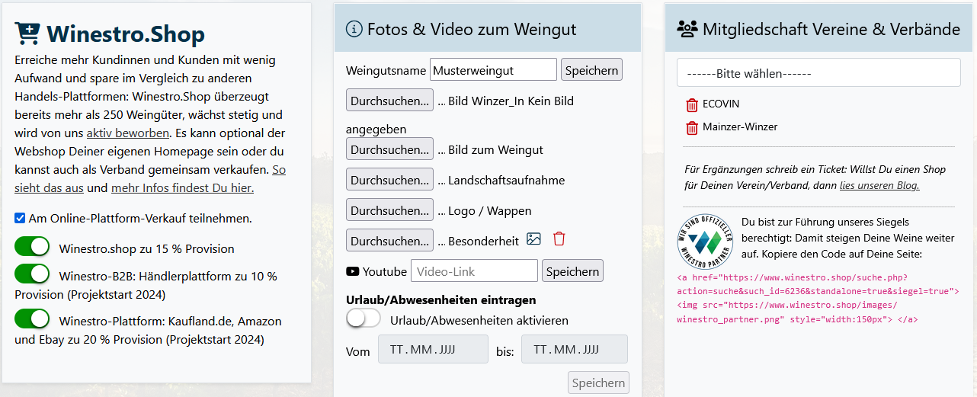The image size is (977, 397).
Task: Toggle Winestro.shop 15 % Provision switch
Action: tap(32, 247)
